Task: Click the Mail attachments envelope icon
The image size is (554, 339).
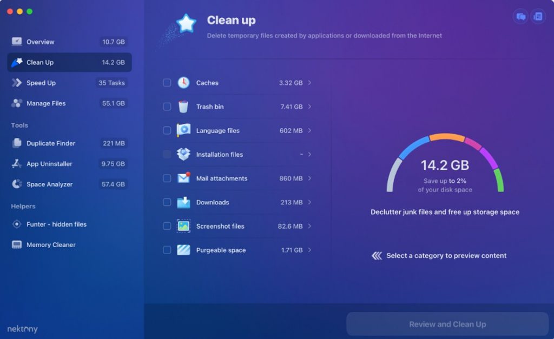Action: (x=183, y=178)
